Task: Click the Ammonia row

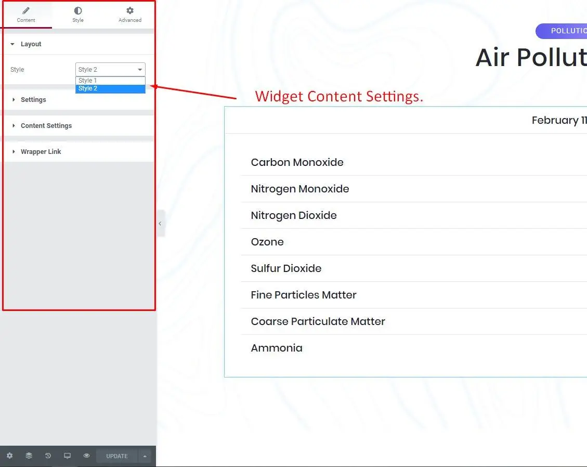Action: 414,348
